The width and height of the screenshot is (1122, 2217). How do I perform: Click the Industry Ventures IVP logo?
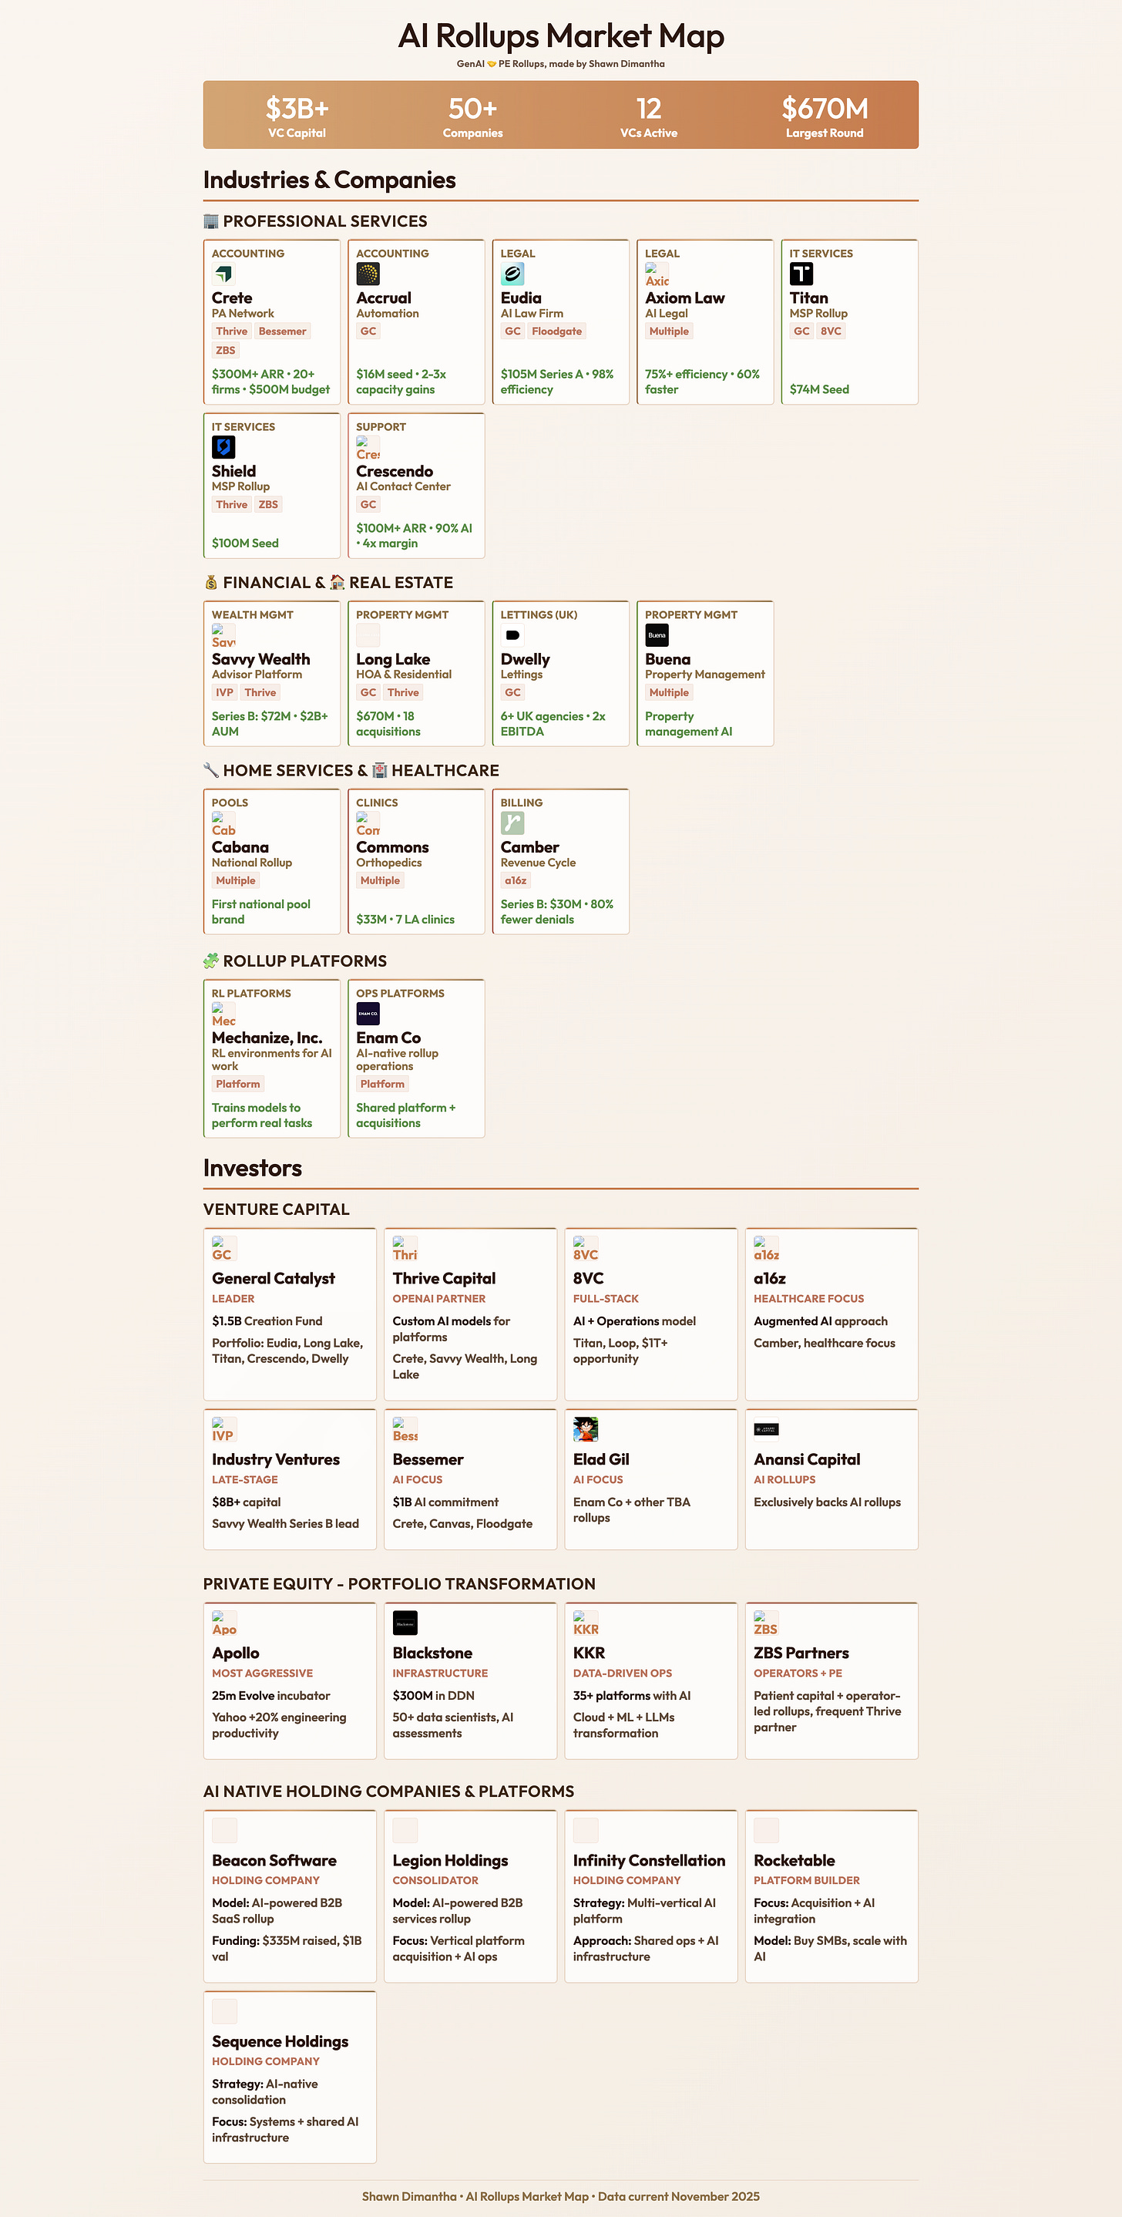(x=224, y=1428)
